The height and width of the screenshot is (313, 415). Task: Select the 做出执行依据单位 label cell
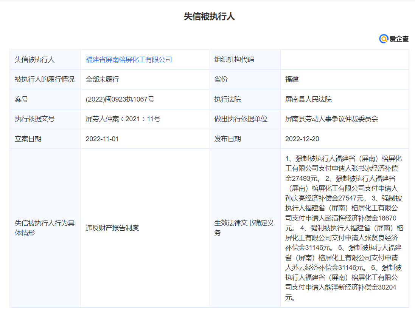[x=241, y=119]
